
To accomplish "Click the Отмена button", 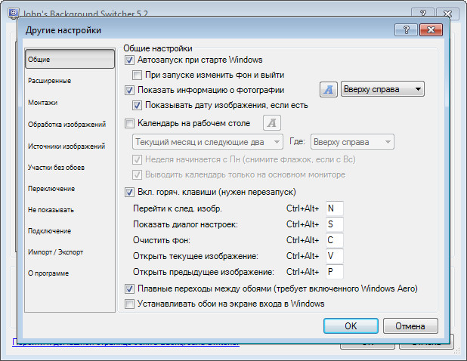I will click(410, 326).
